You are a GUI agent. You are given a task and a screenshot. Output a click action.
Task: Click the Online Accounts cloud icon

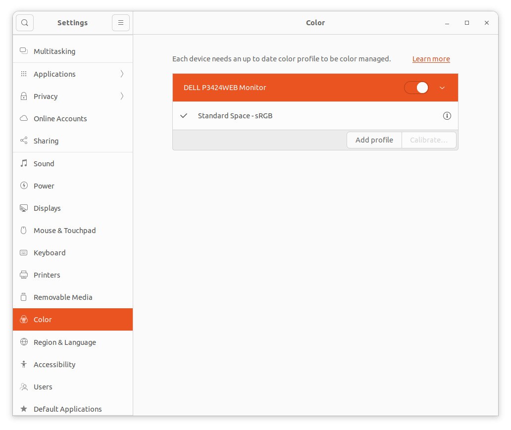click(24, 118)
